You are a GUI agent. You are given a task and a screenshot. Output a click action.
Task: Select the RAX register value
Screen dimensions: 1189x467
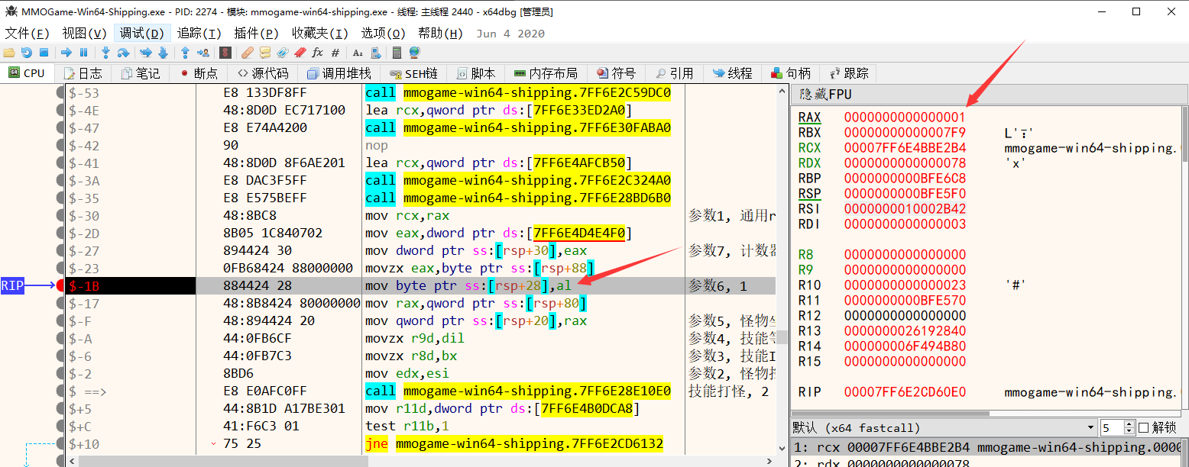[905, 118]
